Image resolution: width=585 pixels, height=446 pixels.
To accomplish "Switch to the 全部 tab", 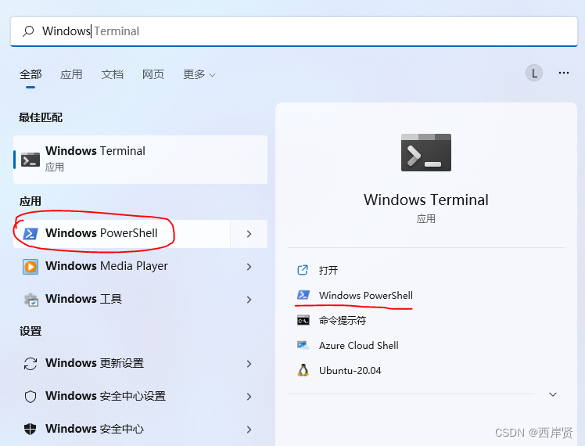I will [31, 74].
